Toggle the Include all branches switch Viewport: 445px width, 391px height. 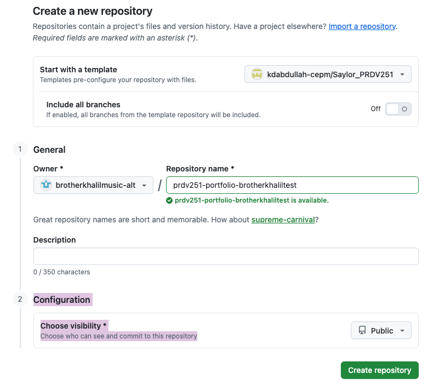[398, 109]
